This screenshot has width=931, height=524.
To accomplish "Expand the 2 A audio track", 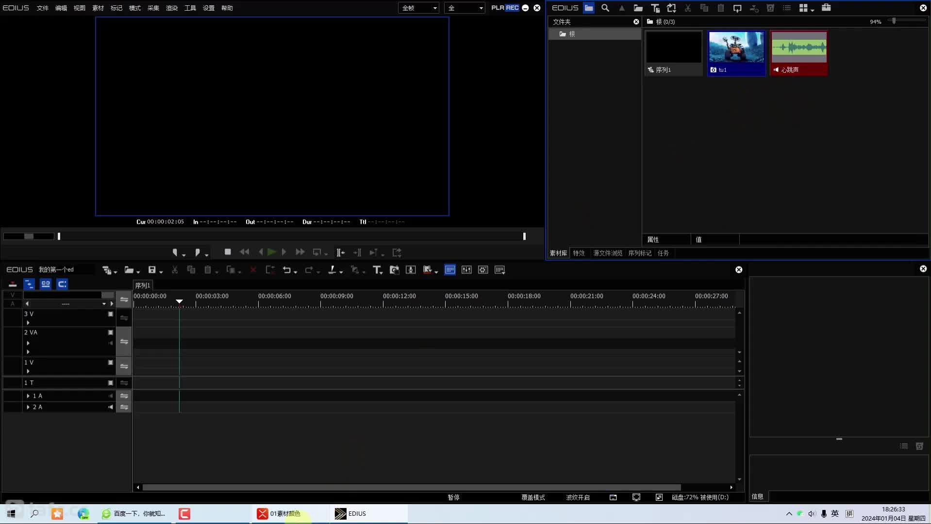I will 28,407.
